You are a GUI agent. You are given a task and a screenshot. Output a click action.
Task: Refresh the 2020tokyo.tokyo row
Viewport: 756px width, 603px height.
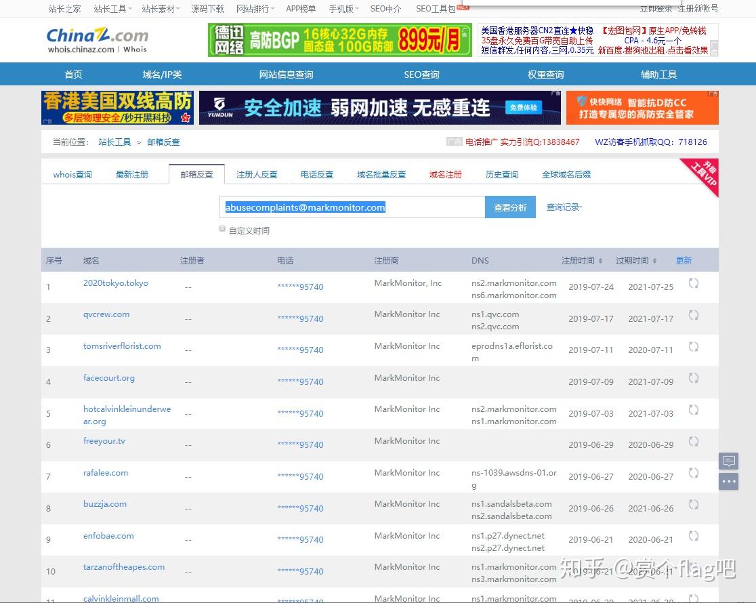click(693, 283)
